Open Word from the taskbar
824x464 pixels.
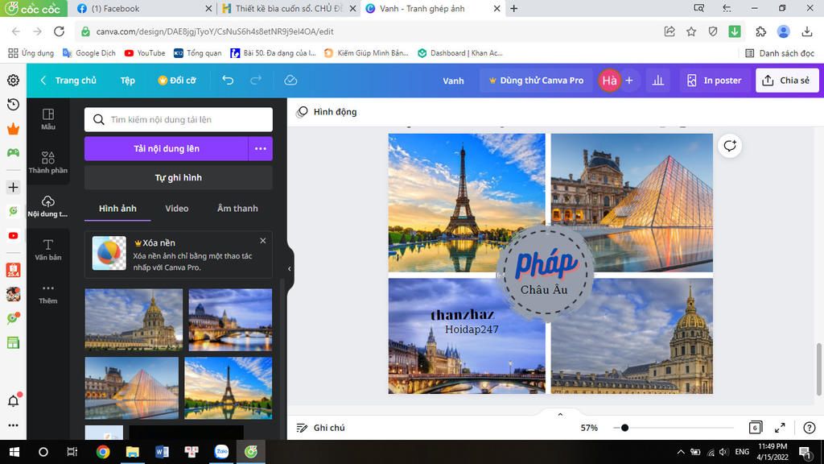coord(162,452)
